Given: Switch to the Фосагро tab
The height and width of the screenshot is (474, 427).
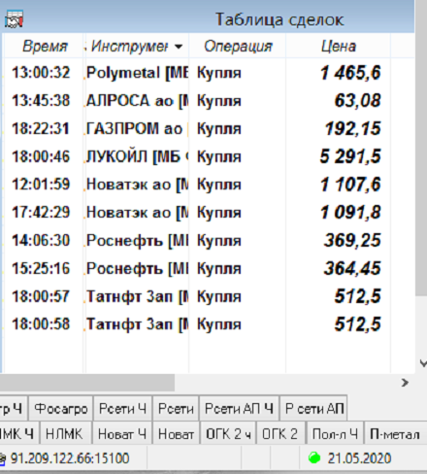Looking at the screenshot, I should coord(61,409).
